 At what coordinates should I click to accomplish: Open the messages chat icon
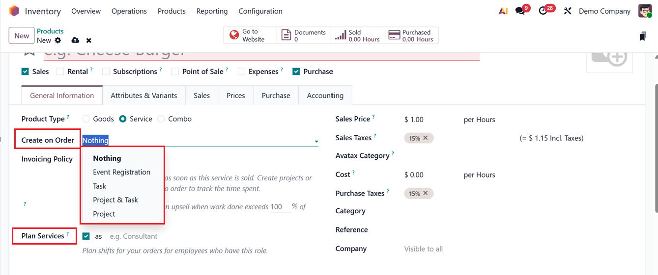[520, 11]
